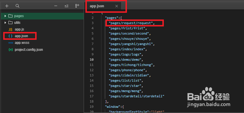Screen dimensions: 244x113
Task: Open the app.js file
Action: click(x=19, y=29)
